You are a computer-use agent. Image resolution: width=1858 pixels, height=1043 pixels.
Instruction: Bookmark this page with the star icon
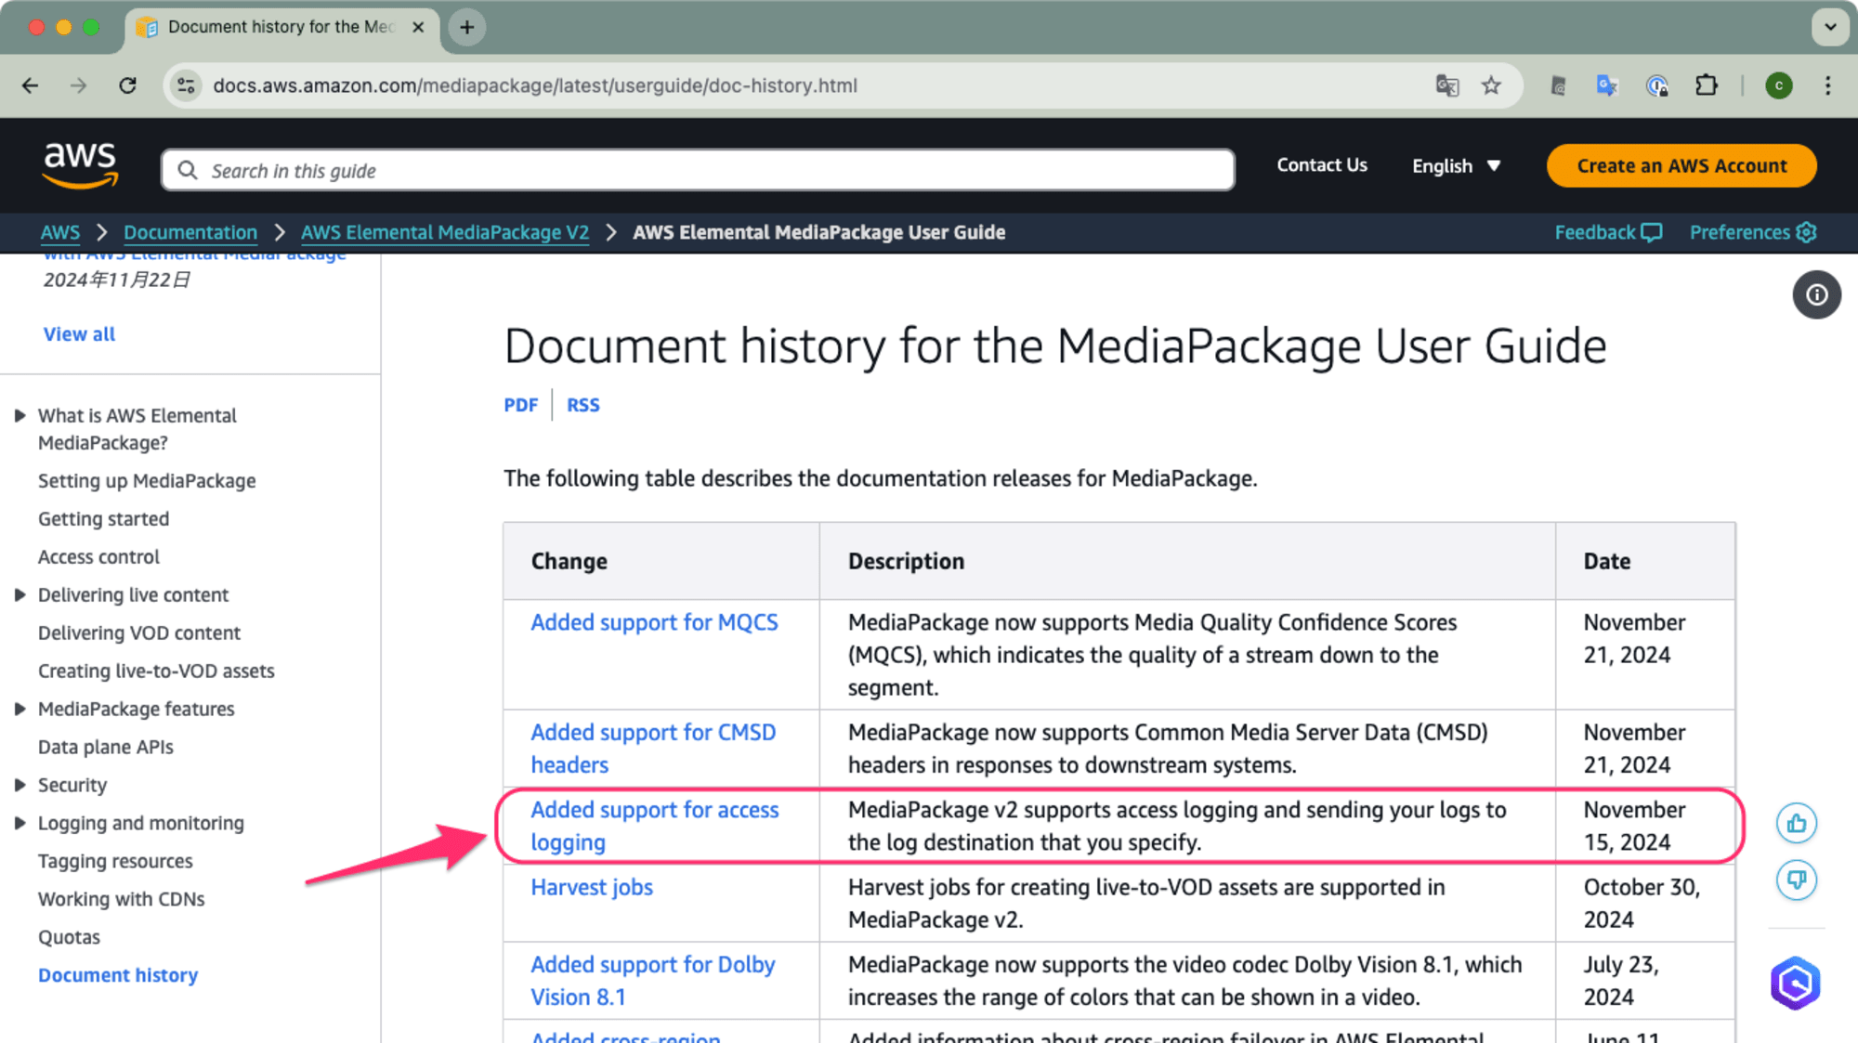pyautogui.click(x=1491, y=85)
